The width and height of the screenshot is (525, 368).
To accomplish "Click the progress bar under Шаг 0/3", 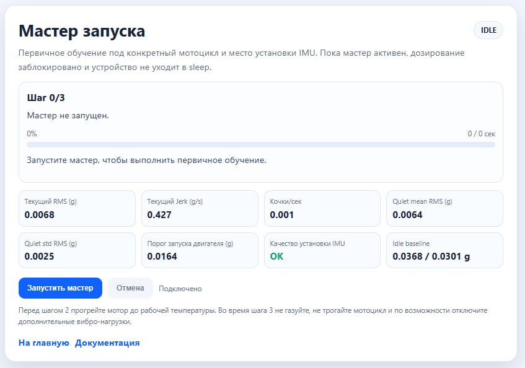I will (x=260, y=144).
